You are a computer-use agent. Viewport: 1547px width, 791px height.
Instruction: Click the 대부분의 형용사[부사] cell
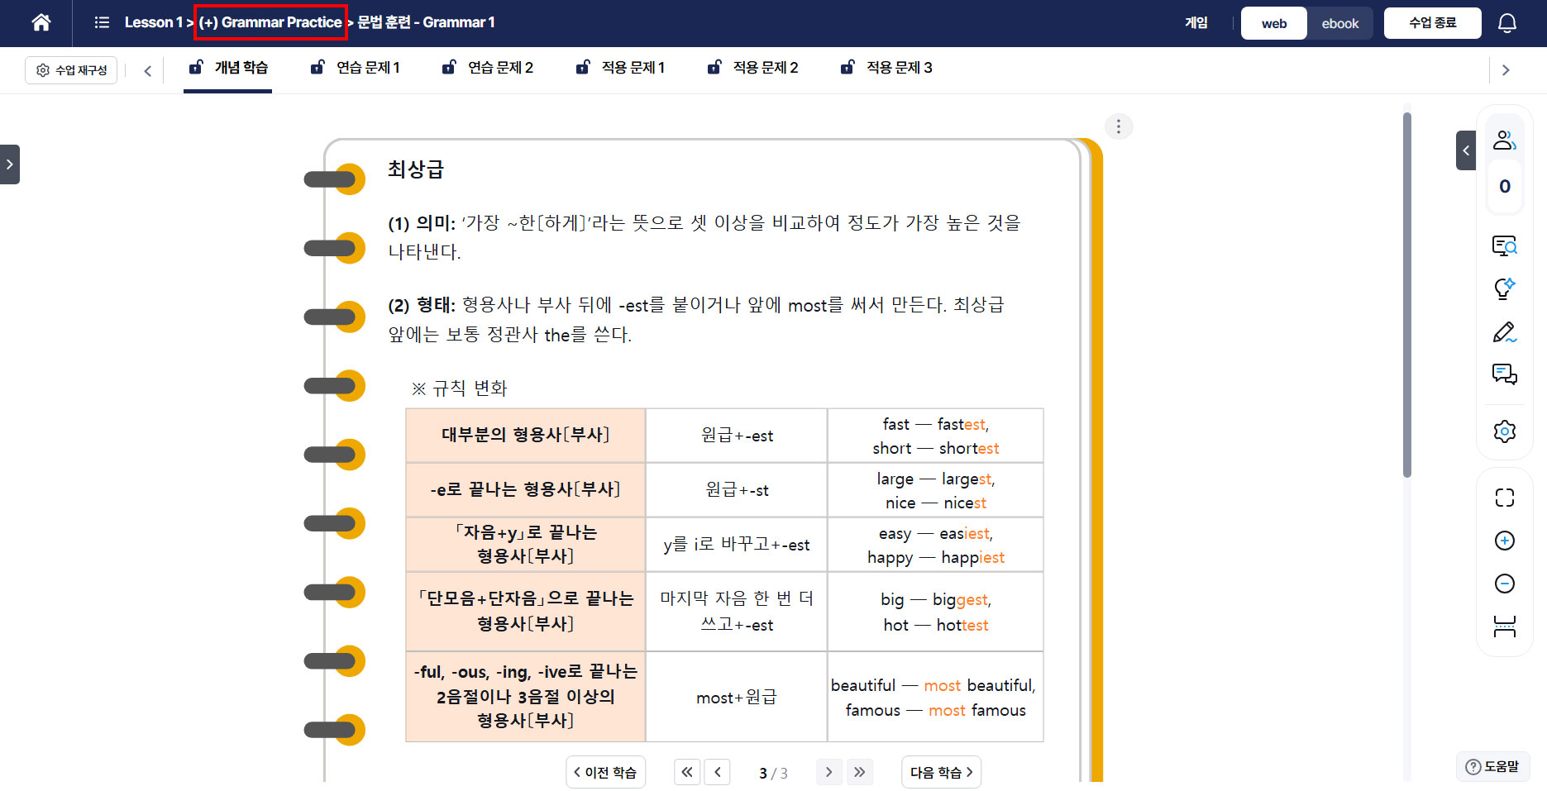click(525, 435)
